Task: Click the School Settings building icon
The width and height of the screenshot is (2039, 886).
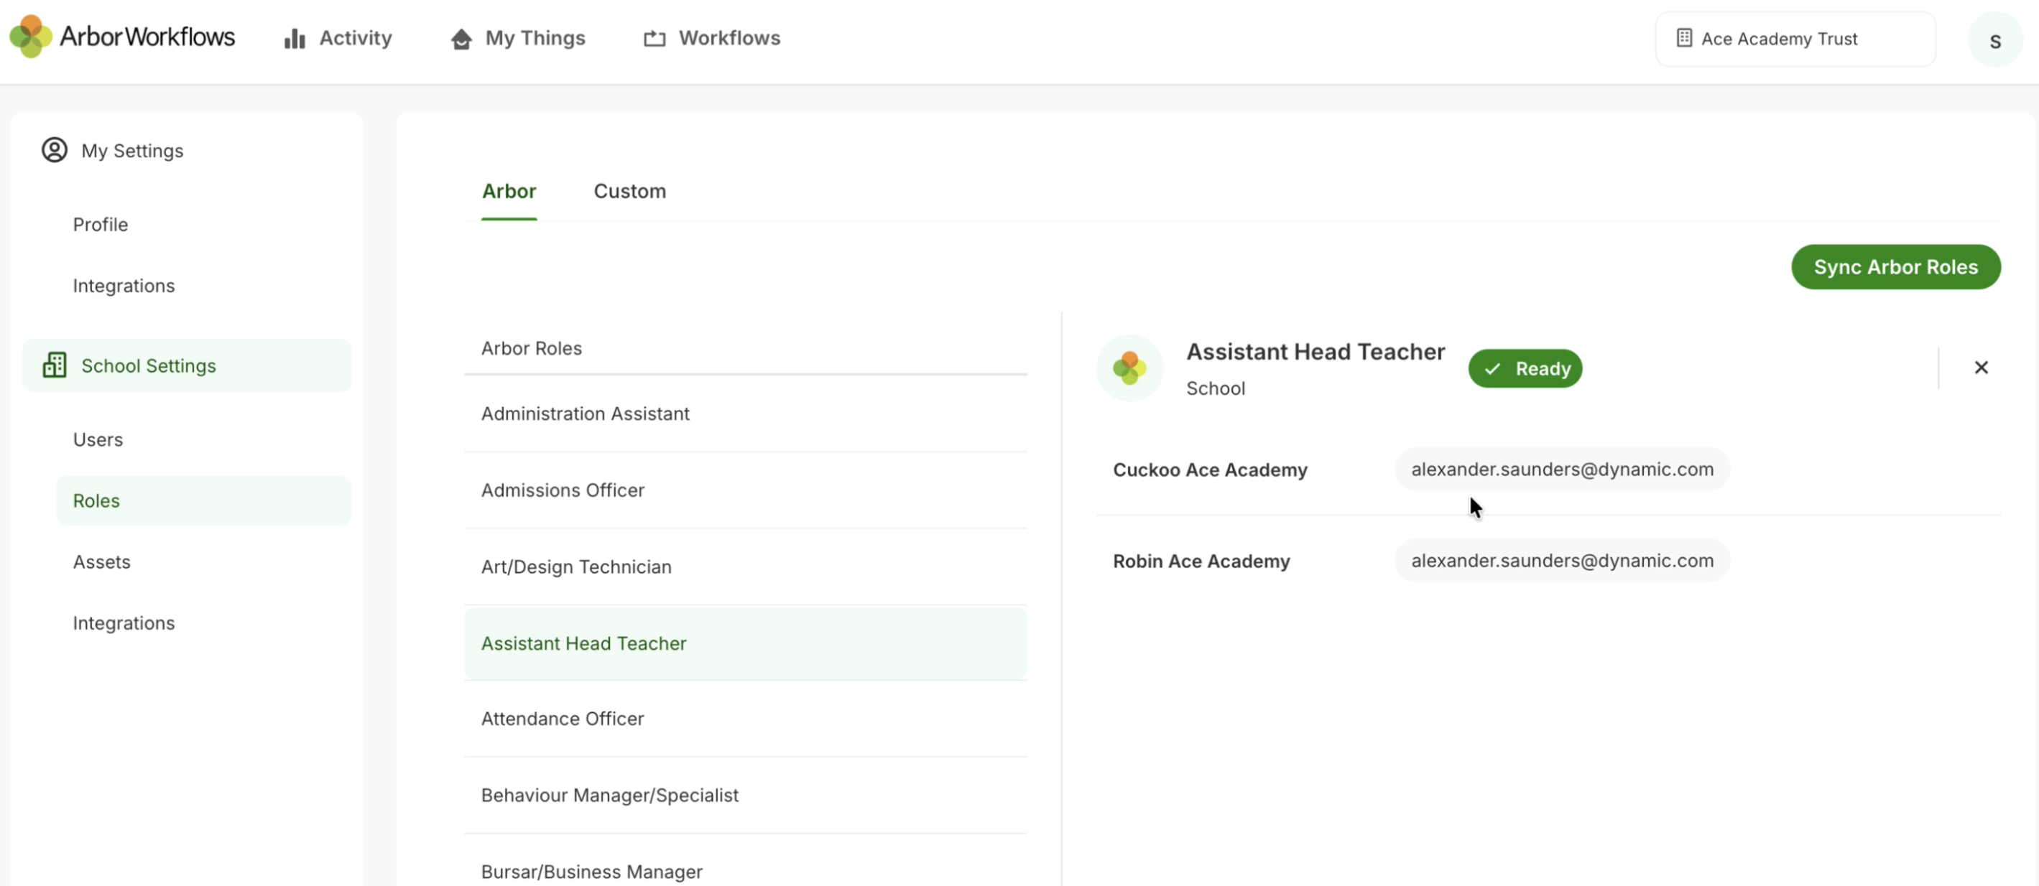Action: coord(55,365)
